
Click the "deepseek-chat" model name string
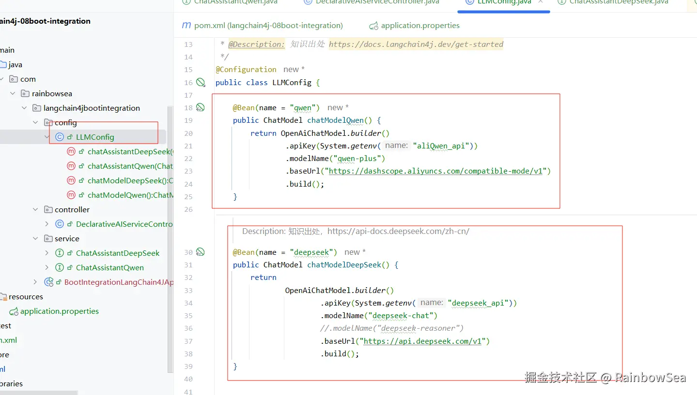click(401, 315)
